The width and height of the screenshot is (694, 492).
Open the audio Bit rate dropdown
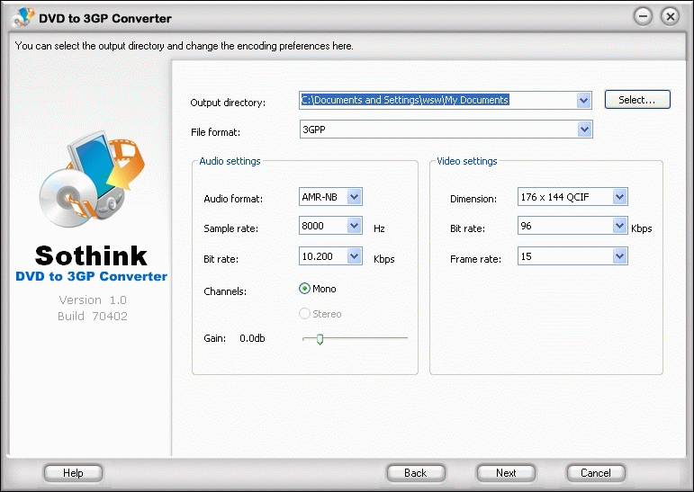354,255
